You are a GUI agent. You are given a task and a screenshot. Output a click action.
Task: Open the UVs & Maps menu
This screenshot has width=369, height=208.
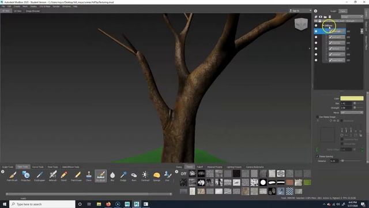click(x=45, y=6)
